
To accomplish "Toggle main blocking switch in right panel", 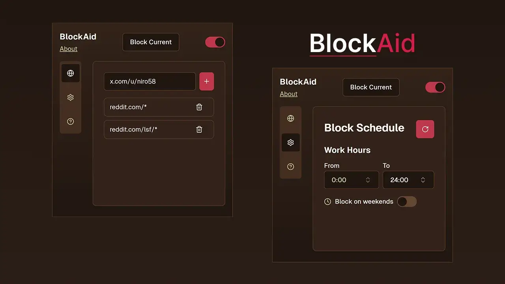I will pos(435,87).
